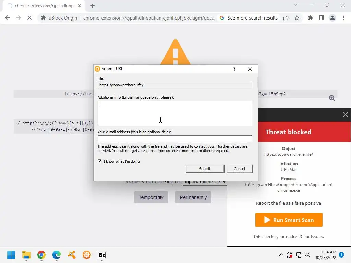Open Chrome's three-dot menu
351x263 pixels.
pyautogui.click(x=343, y=18)
